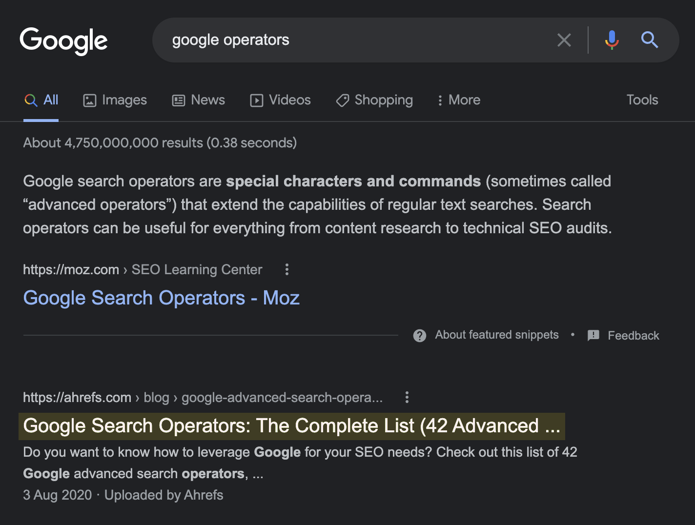
Task: Open the Tools filter options
Action: coord(642,100)
